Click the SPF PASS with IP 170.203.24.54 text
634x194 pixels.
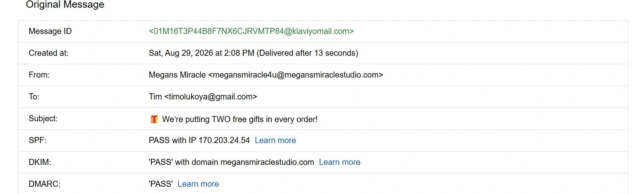pos(199,140)
